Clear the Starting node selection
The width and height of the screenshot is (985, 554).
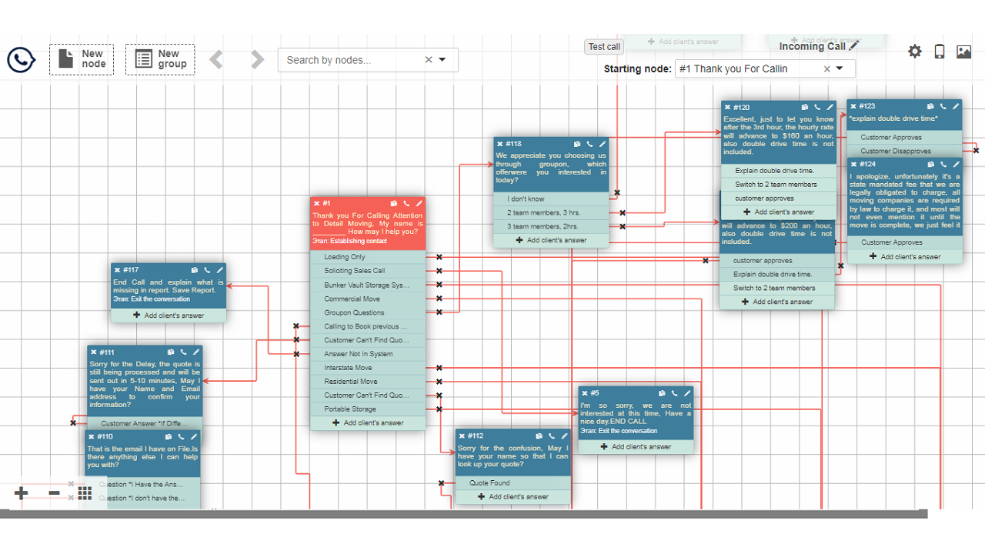pyautogui.click(x=826, y=68)
